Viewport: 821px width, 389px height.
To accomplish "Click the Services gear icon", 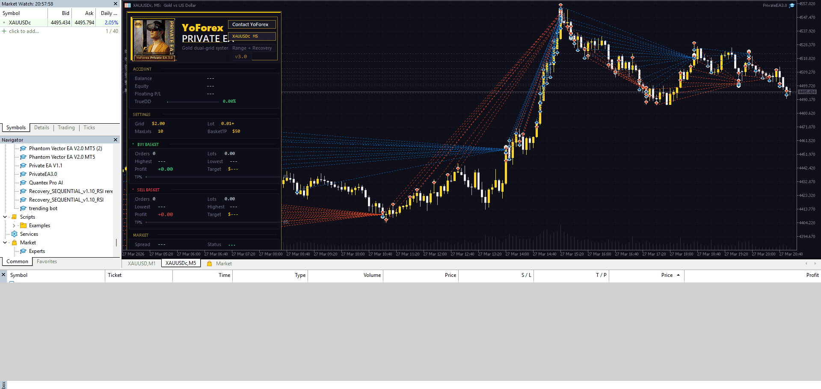I will click(x=15, y=234).
